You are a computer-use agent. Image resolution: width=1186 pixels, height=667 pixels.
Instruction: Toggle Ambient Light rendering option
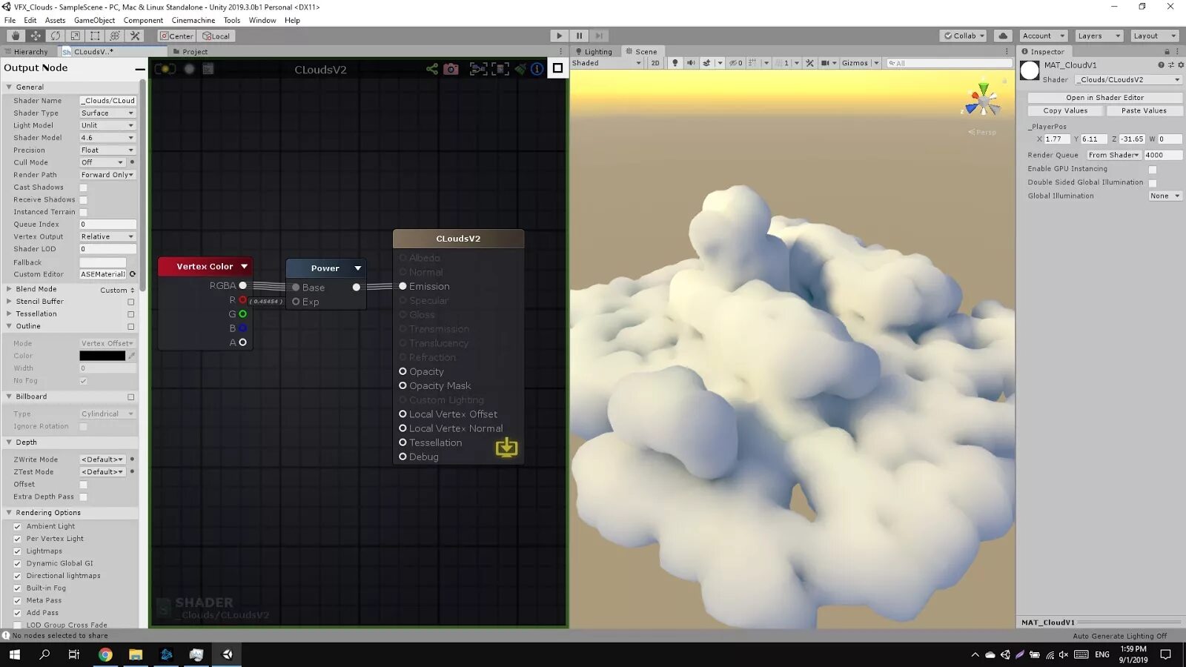click(17, 526)
